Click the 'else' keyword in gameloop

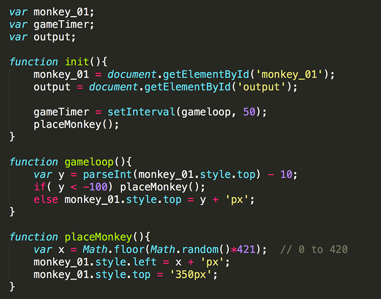tap(46, 199)
